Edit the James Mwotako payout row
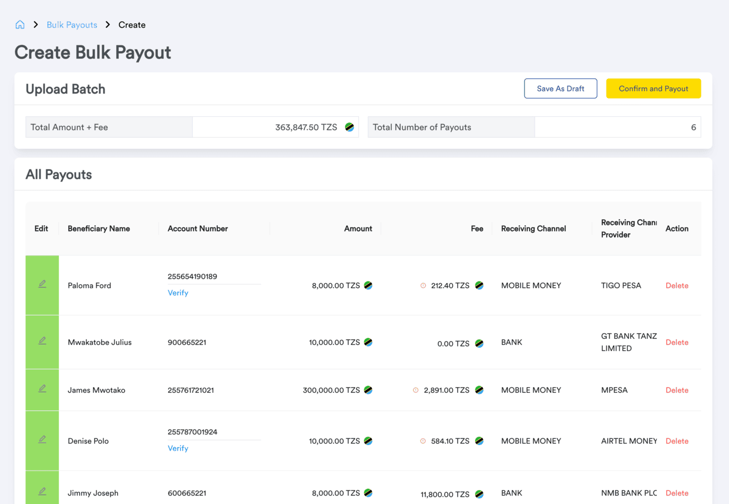 click(42, 389)
